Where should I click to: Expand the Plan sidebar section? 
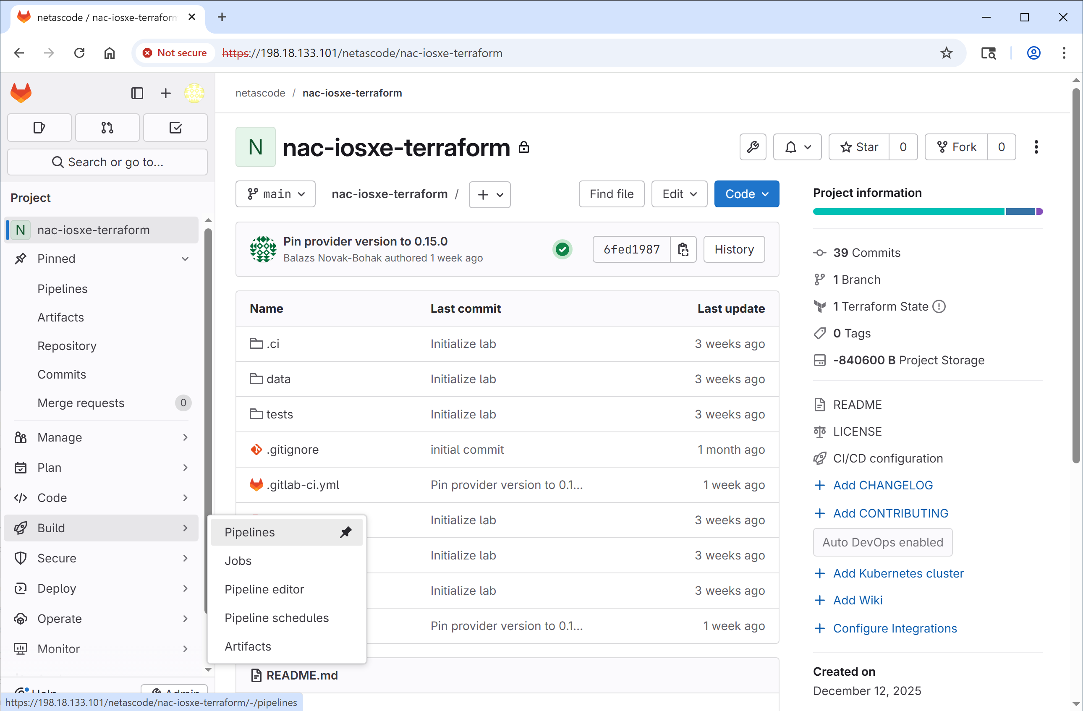coord(101,468)
